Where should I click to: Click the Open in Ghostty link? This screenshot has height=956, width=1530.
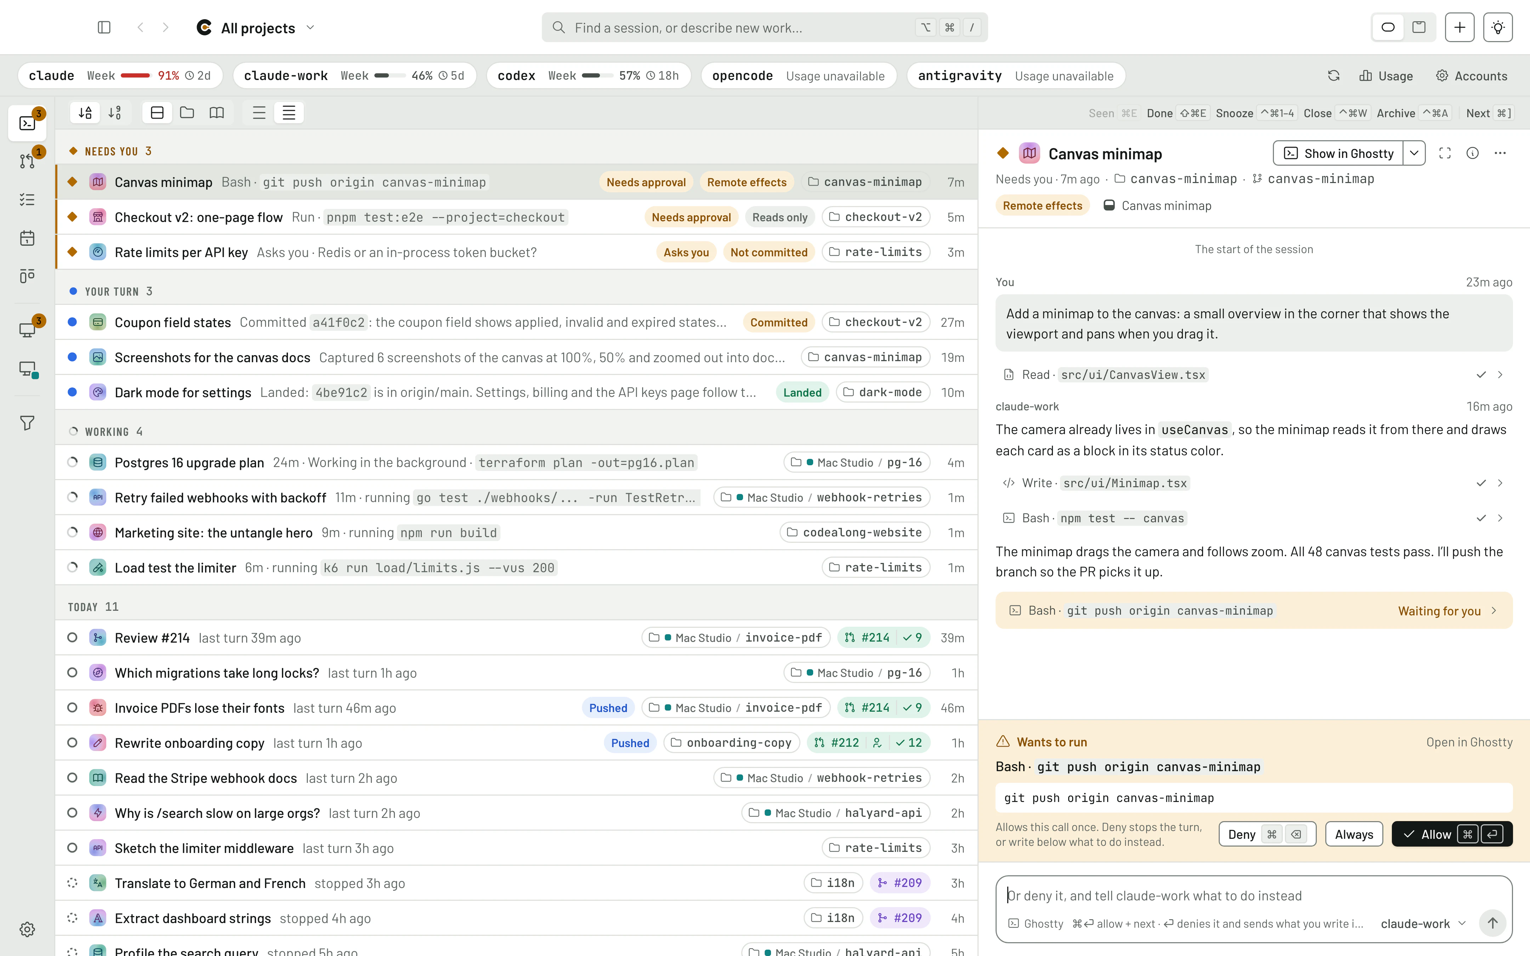point(1469,742)
